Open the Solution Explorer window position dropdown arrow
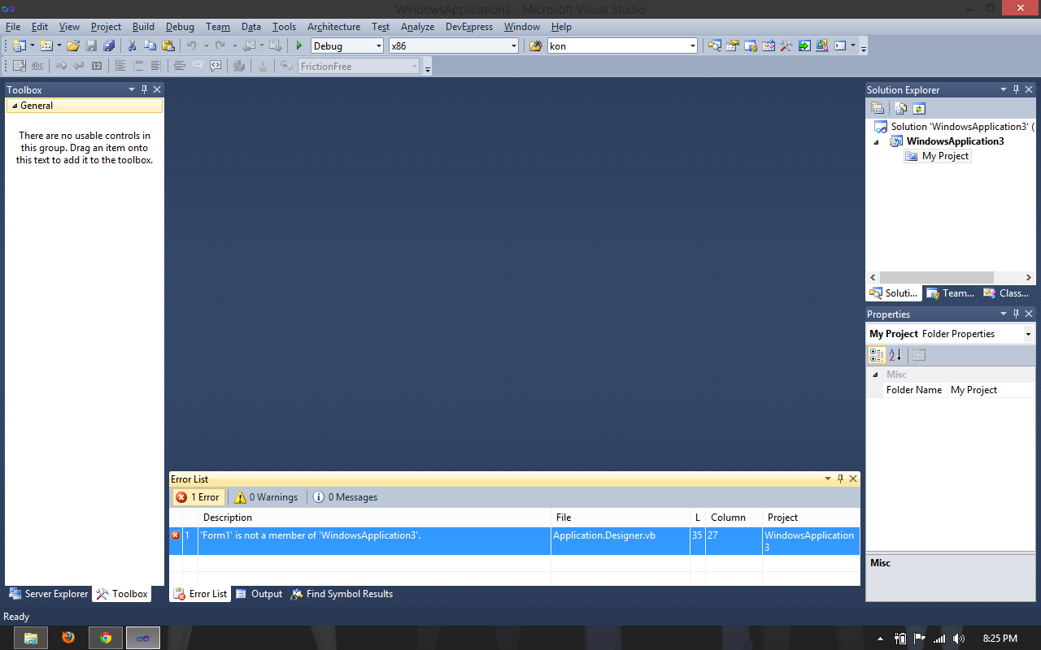This screenshot has height=650, width=1041. pyautogui.click(x=1004, y=89)
